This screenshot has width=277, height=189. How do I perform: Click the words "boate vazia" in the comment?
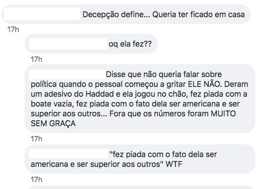(x=52, y=104)
